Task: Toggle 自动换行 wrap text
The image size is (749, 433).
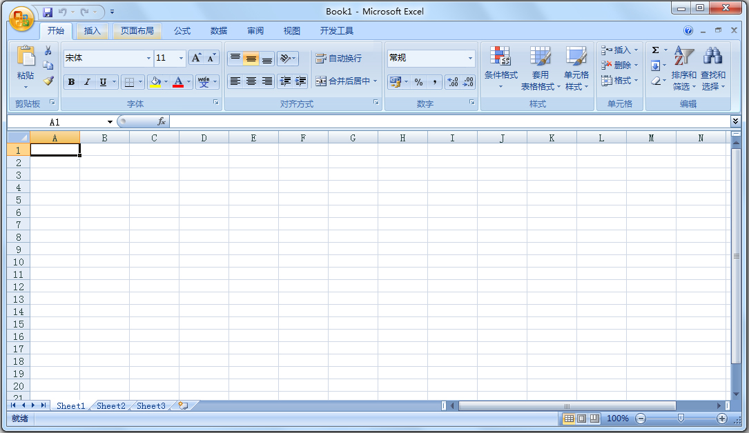Action: pos(339,58)
